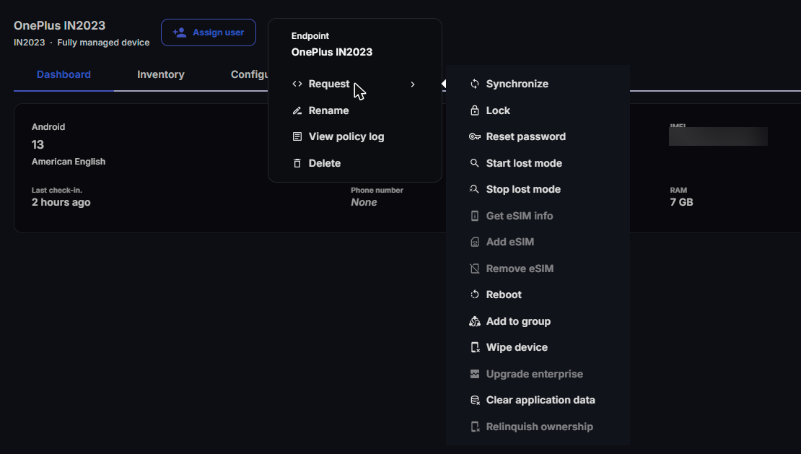Click the Upgrade enterprise icon
Screen dimensions: 801x454
click(475, 374)
